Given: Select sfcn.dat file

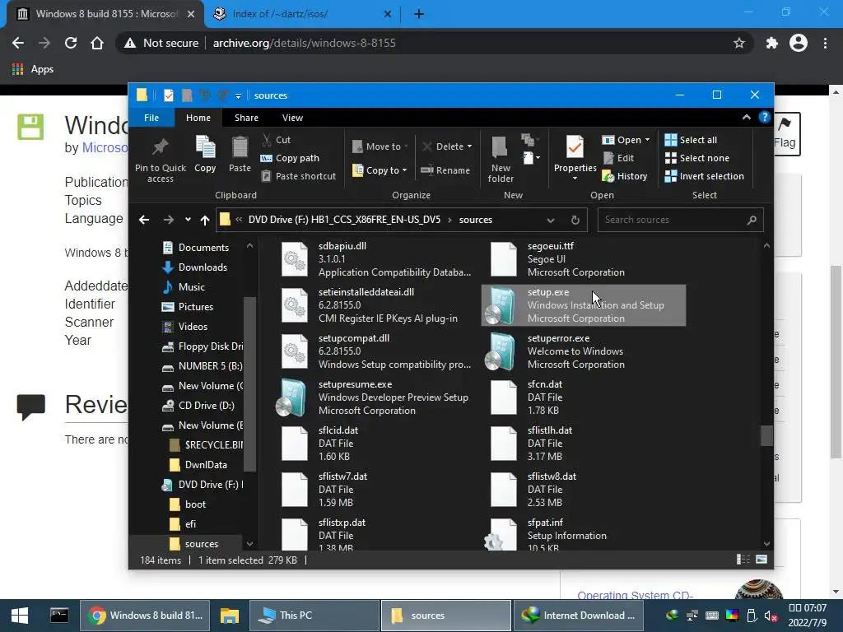Looking at the screenshot, I should pyautogui.click(x=584, y=397).
